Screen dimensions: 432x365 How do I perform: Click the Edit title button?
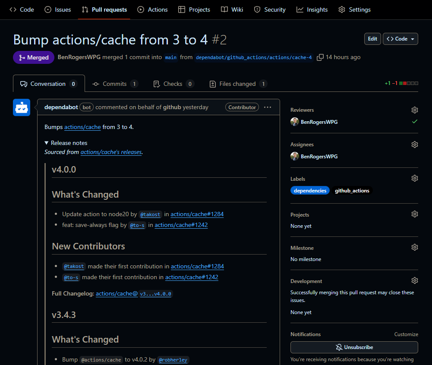[372, 39]
